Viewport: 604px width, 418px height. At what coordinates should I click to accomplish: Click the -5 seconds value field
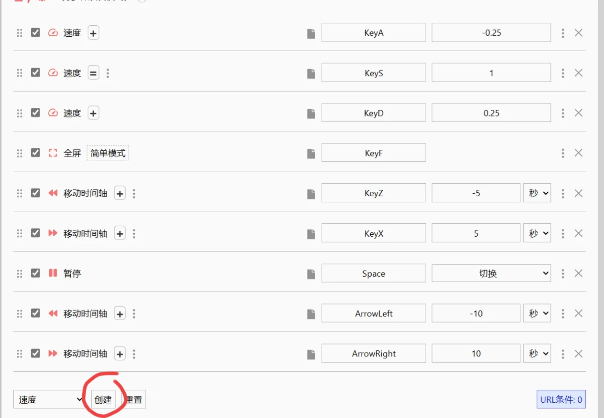pyautogui.click(x=476, y=193)
